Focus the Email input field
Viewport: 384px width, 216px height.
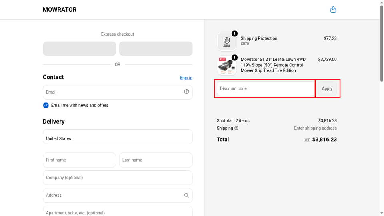(x=118, y=92)
